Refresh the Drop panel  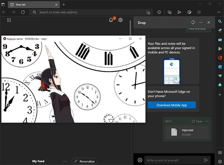coord(193,23)
